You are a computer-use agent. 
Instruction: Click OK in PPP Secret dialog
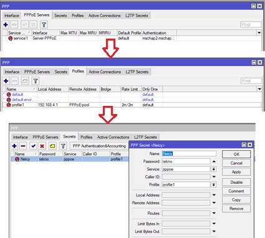(236, 155)
